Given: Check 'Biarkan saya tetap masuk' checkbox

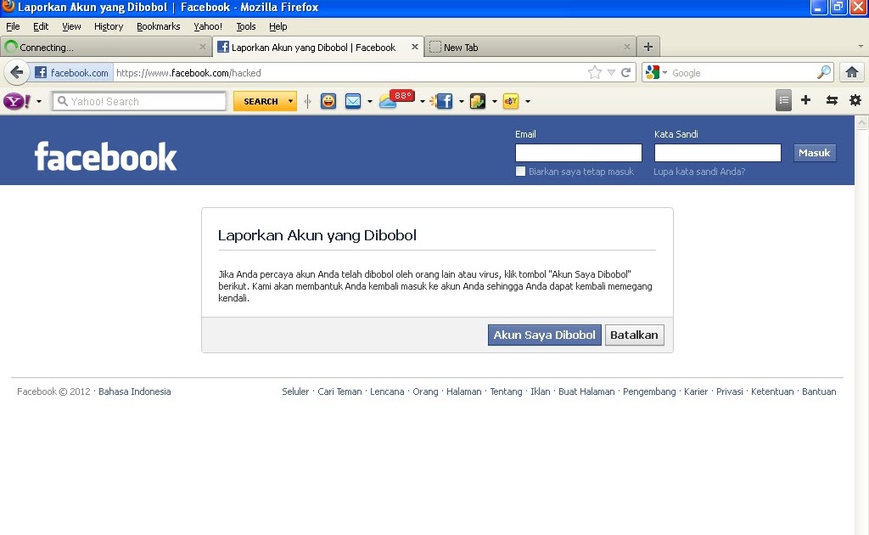Looking at the screenshot, I should [x=520, y=171].
